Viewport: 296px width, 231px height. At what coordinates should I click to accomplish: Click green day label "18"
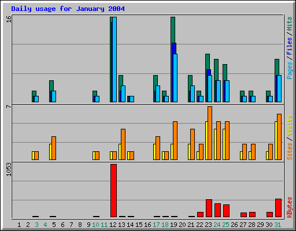(165, 225)
